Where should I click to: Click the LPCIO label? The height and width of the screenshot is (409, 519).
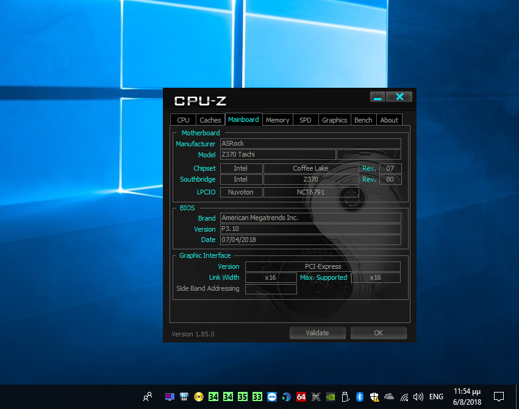tap(206, 192)
